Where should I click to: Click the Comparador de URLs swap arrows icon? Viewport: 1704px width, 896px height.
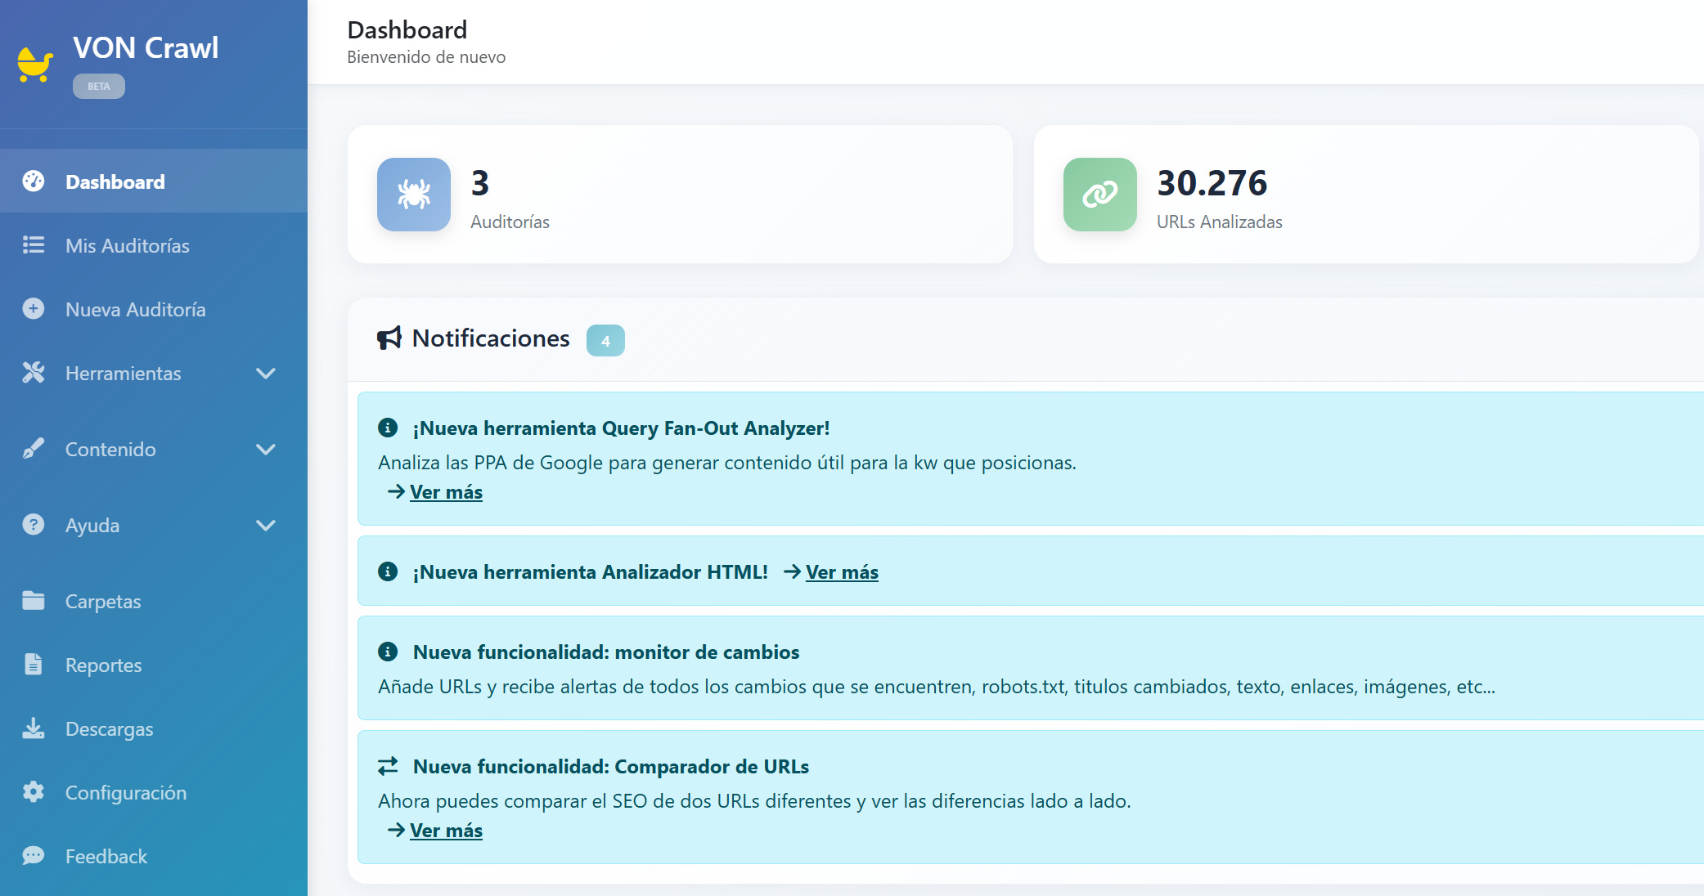coord(388,766)
